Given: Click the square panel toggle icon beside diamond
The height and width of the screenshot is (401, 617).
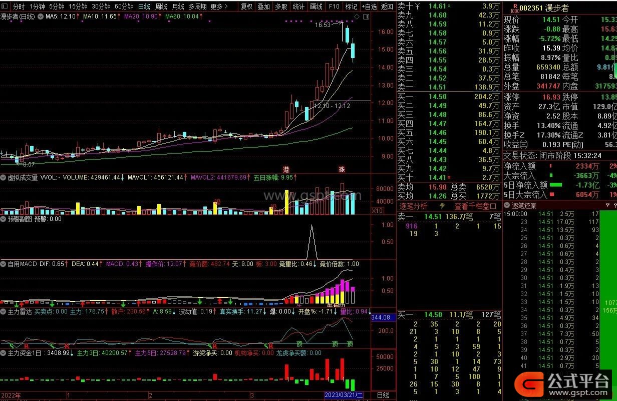Looking at the screenshot, I should click(x=366, y=17).
